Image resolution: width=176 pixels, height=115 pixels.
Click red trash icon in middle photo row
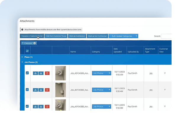click(x=47, y=90)
